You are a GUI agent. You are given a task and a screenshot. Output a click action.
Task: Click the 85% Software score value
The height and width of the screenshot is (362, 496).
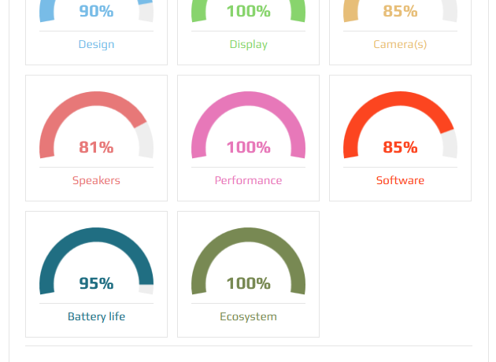click(x=400, y=147)
